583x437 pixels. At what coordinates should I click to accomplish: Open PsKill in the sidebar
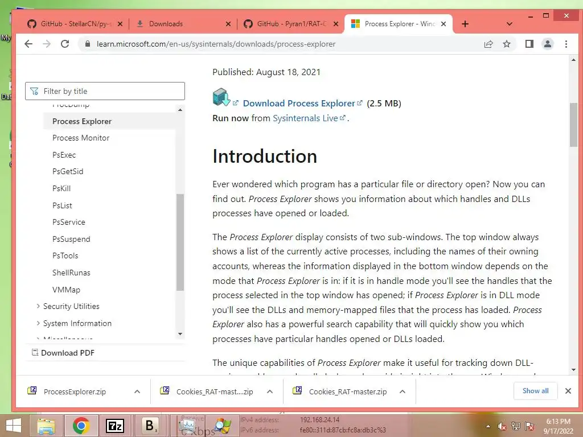click(x=61, y=188)
